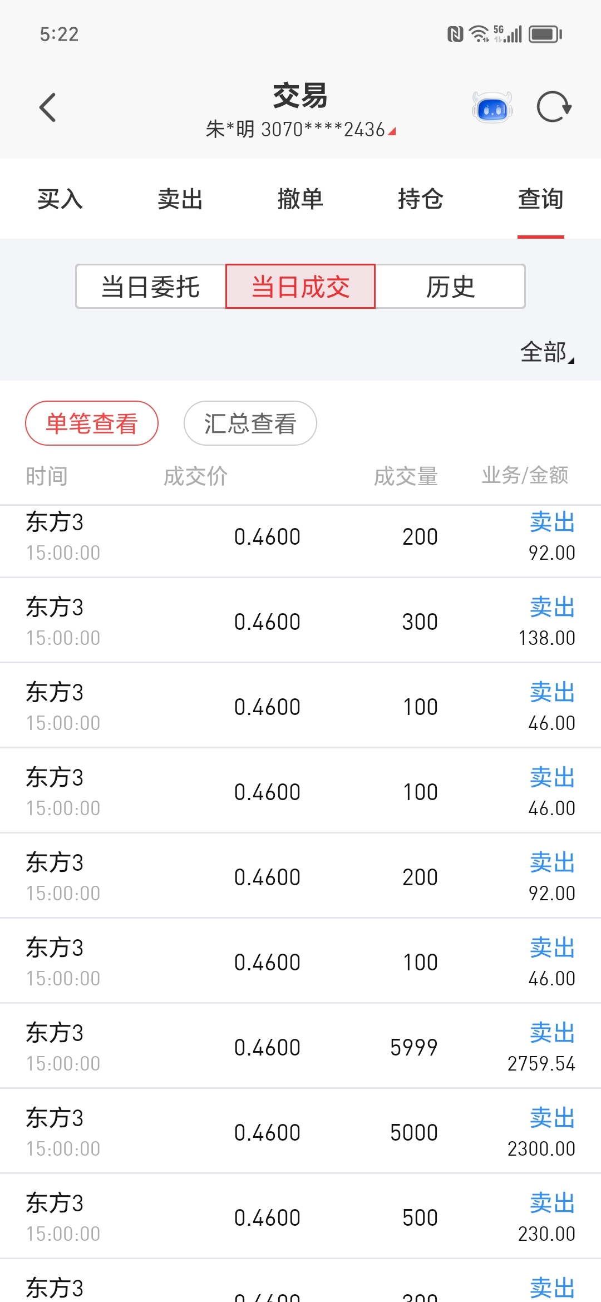Open the 撤单 tab

click(x=300, y=199)
